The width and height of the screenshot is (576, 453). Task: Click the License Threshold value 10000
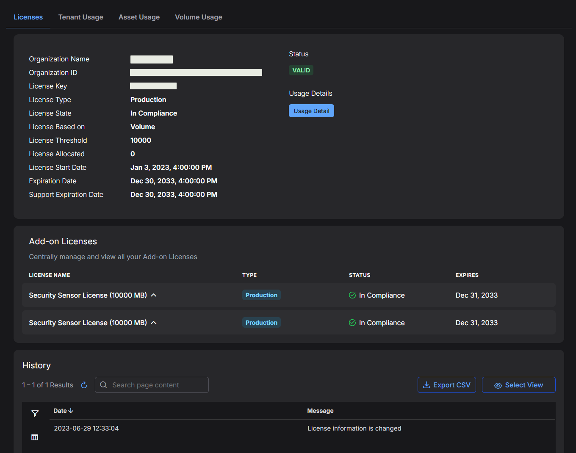(x=141, y=140)
